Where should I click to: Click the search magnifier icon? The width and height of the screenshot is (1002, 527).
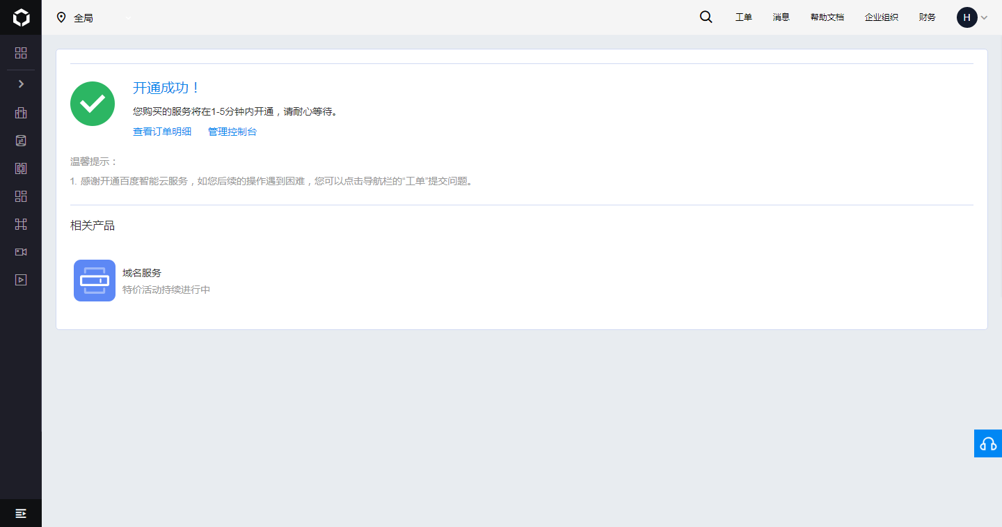coord(706,17)
